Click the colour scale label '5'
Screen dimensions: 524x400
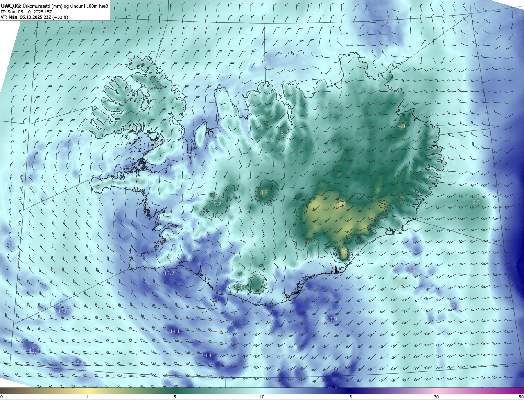175,397
